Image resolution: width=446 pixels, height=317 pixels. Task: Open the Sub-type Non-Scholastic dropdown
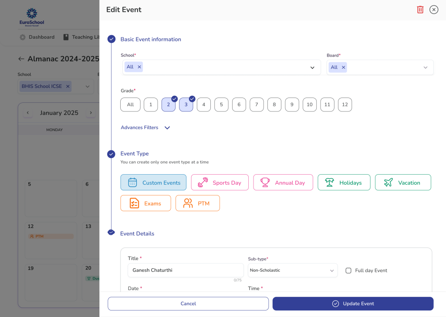(x=292, y=270)
